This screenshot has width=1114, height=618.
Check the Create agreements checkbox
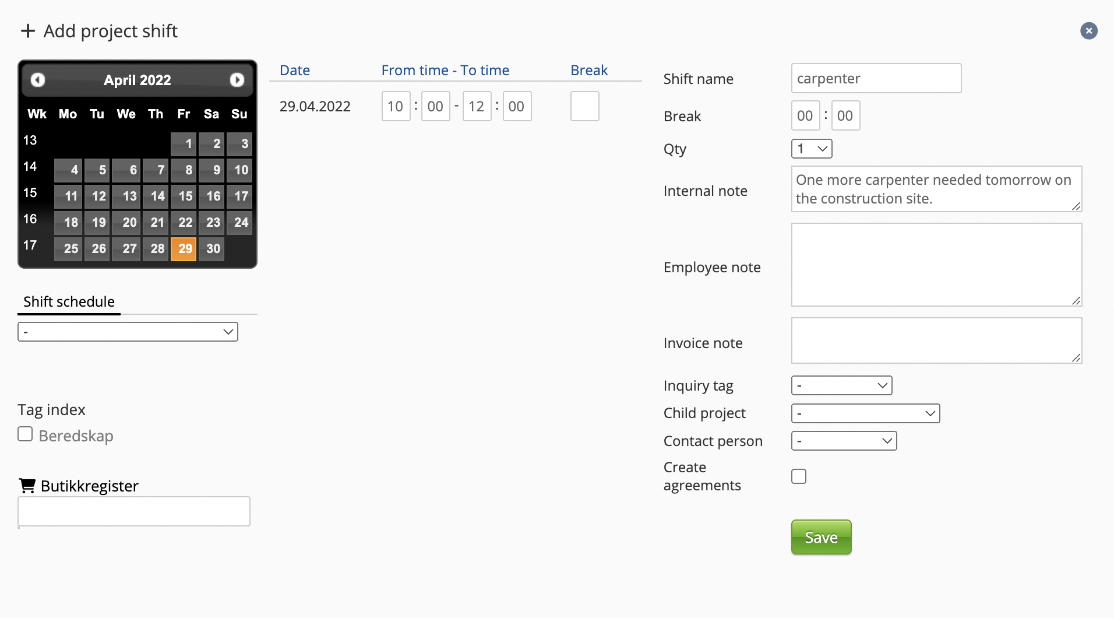(799, 476)
